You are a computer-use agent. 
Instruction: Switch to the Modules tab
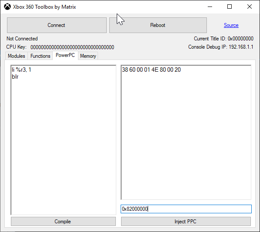coord(17,56)
